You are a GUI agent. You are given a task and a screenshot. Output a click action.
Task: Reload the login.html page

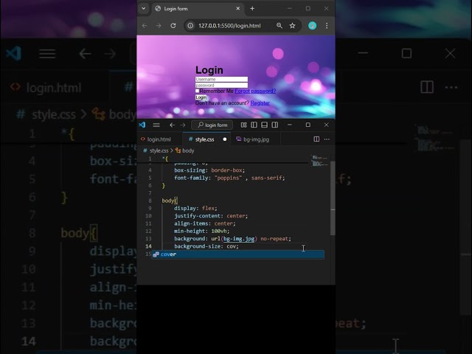click(173, 26)
